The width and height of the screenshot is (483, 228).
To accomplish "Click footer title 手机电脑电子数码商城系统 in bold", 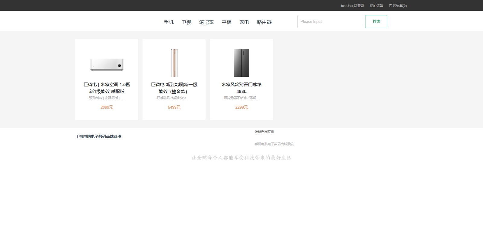I will click(98, 136).
